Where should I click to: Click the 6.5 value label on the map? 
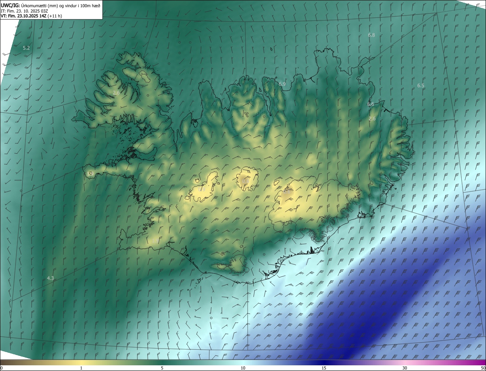(421, 86)
